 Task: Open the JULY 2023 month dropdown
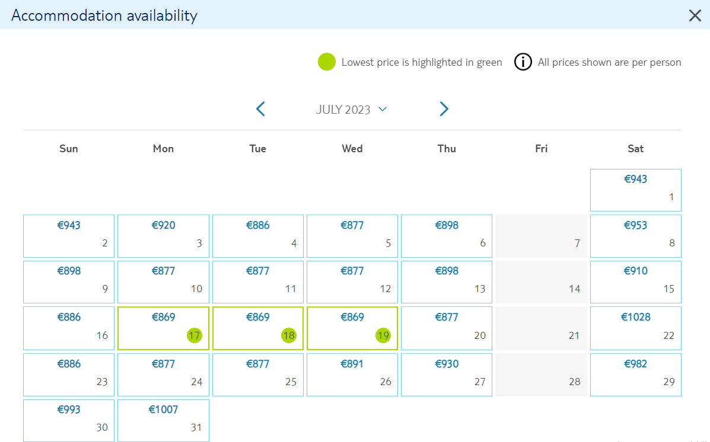(351, 110)
